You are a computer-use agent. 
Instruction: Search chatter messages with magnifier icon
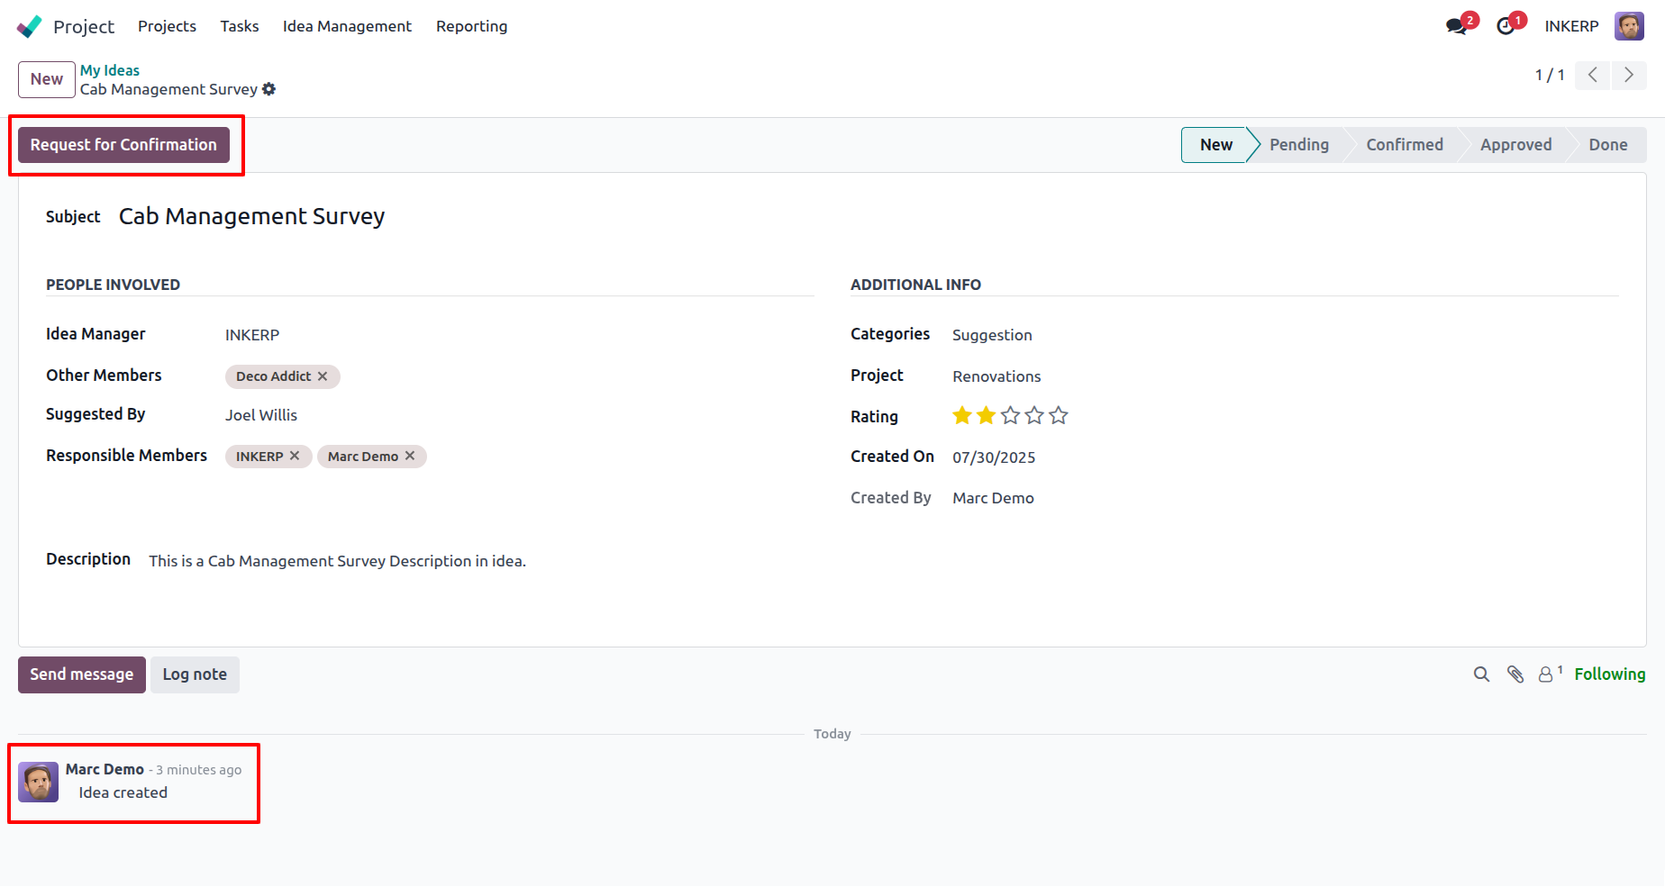coord(1481,674)
